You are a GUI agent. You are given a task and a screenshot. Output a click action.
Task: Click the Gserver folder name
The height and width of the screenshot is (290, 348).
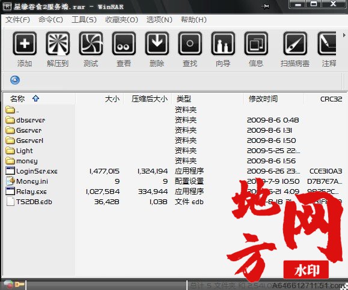click(x=29, y=130)
